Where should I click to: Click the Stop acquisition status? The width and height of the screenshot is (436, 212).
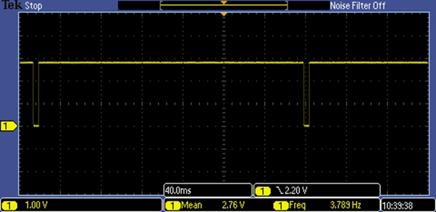point(34,6)
